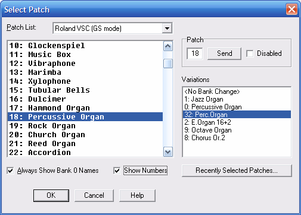Click the patch list scroll up arrow
Screen dimensions: 301x215
point(168,46)
